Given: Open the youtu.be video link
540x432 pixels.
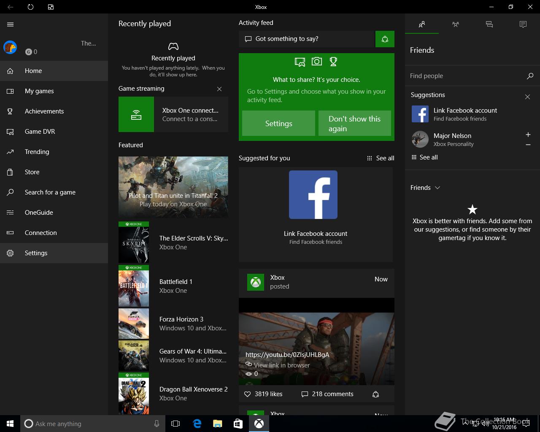Looking at the screenshot, I should tap(287, 355).
